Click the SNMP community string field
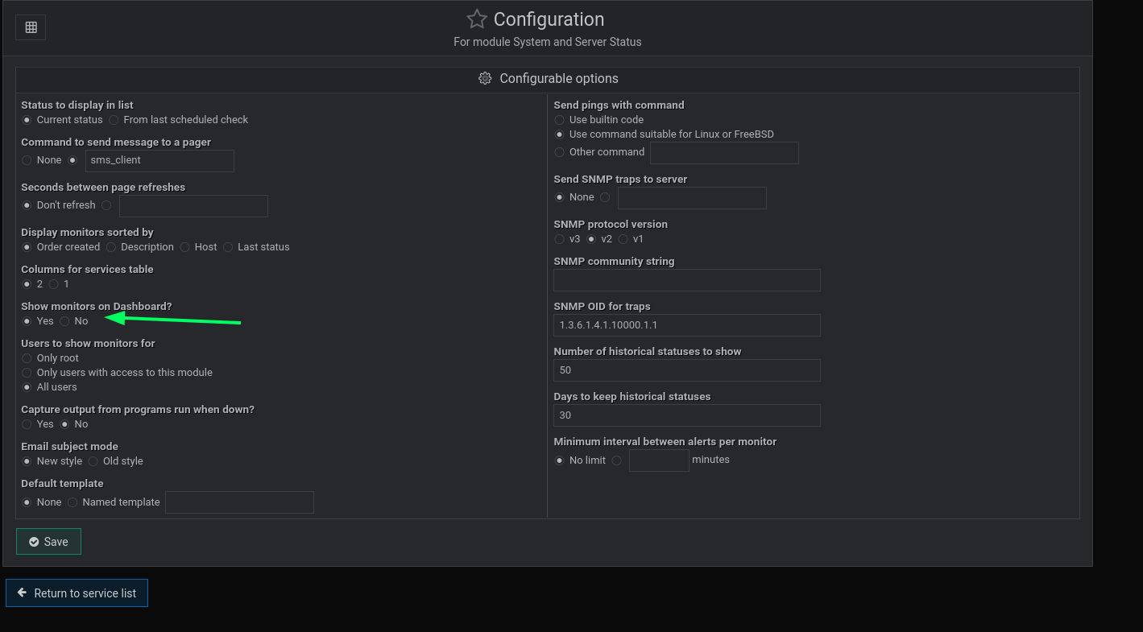The image size is (1143, 632). point(687,280)
